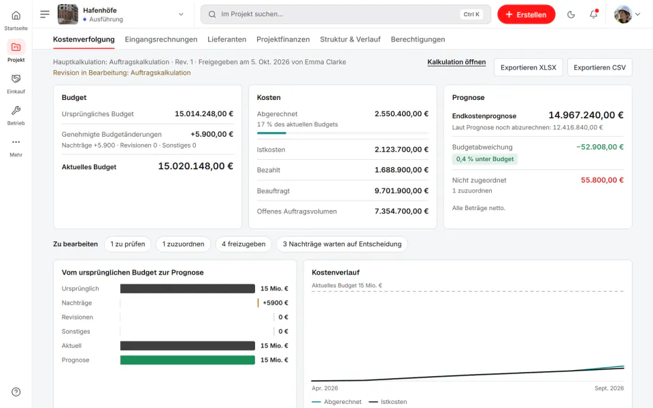Image resolution: width=653 pixels, height=408 pixels.
Task: Click the Nicht zugeordnet amount 55.800,00 €
Action: tap(602, 180)
